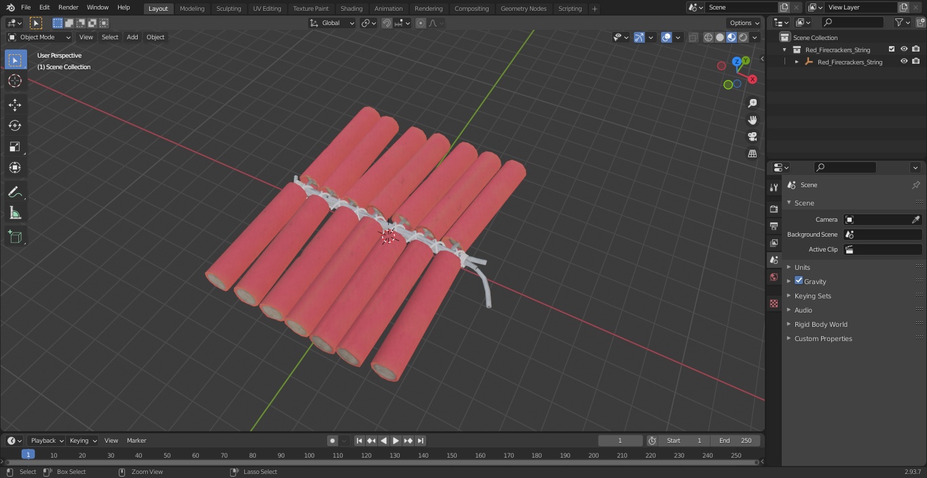Select the Select Box tool
Viewport: 927px width, 478px height.
click(x=15, y=60)
